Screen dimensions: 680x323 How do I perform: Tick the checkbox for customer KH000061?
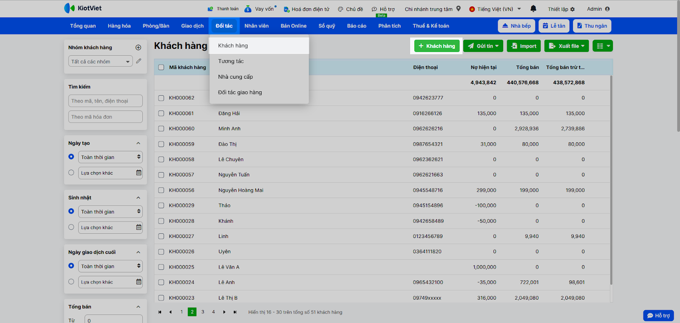(x=161, y=113)
